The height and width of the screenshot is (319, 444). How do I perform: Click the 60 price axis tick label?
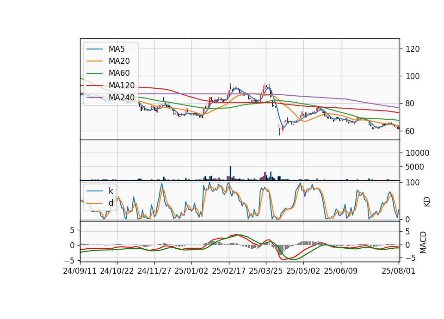point(410,131)
